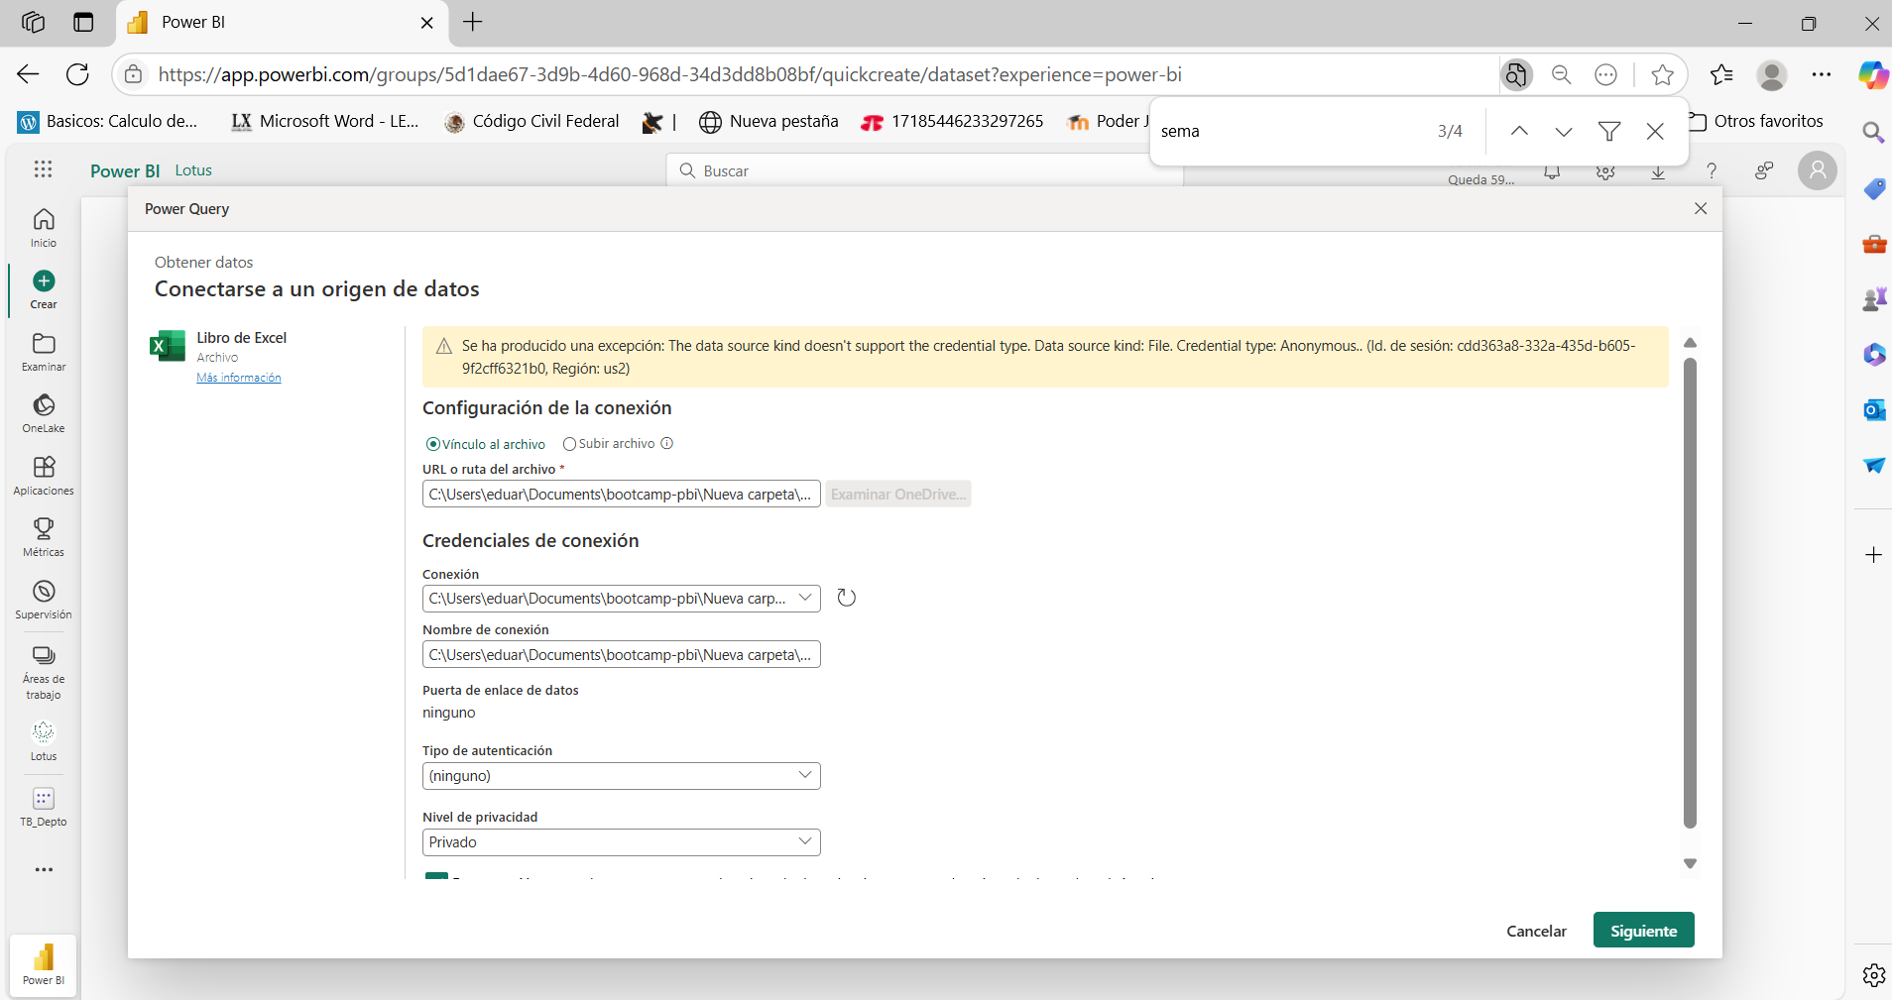Click the Cancelar button
Screen dimensions: 1892x1000
click(1536, 931)
